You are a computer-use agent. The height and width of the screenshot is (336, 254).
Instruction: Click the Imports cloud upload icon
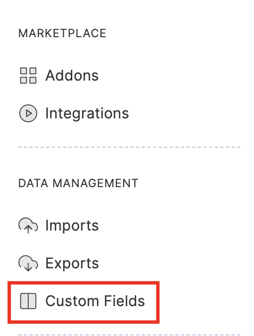[28, 226]
